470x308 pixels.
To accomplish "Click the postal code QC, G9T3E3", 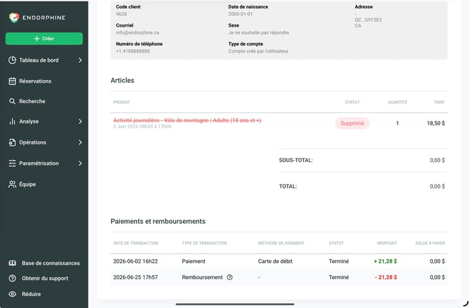I will [368, 20].
